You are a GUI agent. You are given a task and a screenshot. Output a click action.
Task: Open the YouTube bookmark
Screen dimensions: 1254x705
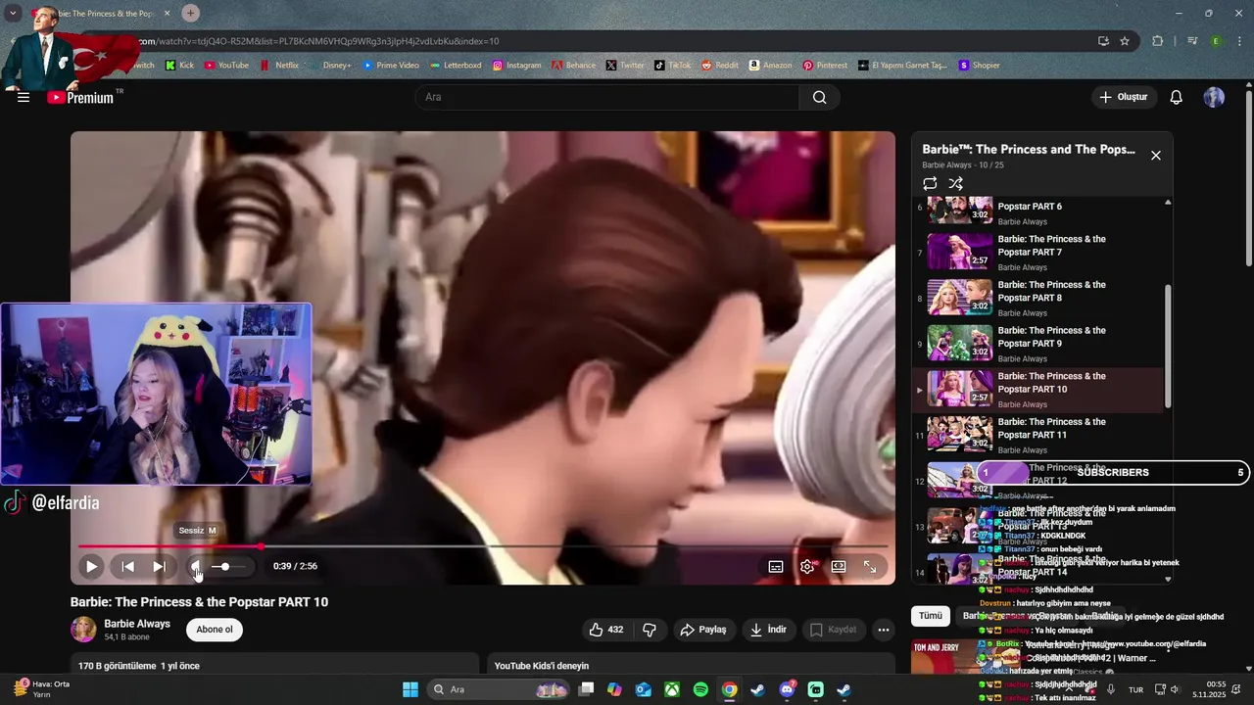[x=226, y=66]
